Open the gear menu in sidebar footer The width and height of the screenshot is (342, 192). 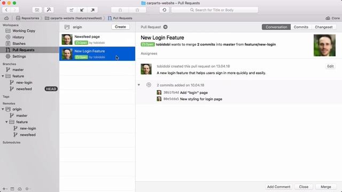tap(28, 189)
